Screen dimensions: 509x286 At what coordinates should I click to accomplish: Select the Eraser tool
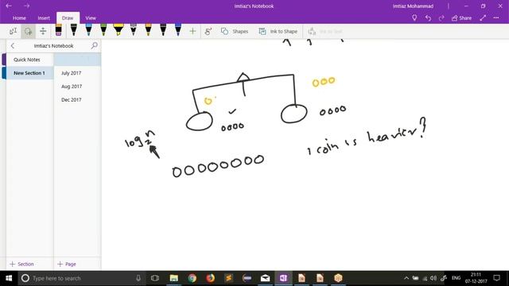click(x=58, y=30)
